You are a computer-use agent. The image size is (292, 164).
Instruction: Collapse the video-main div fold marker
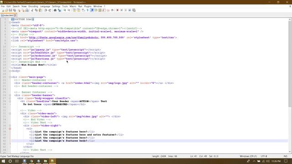pyautogui.click(x=10, y=113)
